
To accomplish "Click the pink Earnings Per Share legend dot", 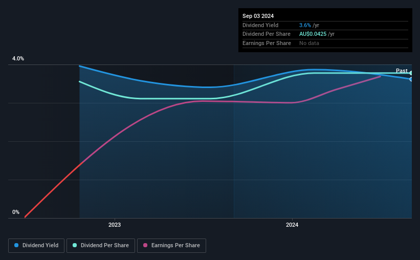I will tap(145, 245).
